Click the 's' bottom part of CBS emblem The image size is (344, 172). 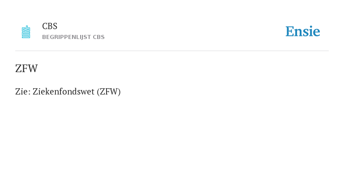(x=26, y=35)
